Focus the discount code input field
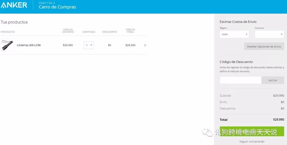This screenshot has width=287, height=145. coord(240,80)
